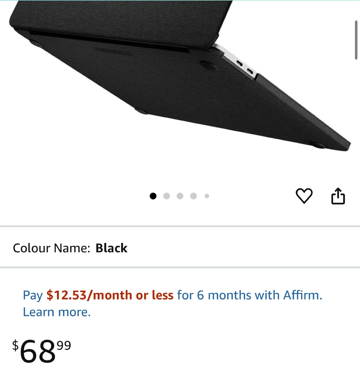The image size is (360, 373).
Task: Select the first image carousel dot
Action: click(153, 196)
